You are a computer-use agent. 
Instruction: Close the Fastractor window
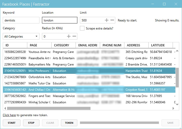[x=176, y=4]
